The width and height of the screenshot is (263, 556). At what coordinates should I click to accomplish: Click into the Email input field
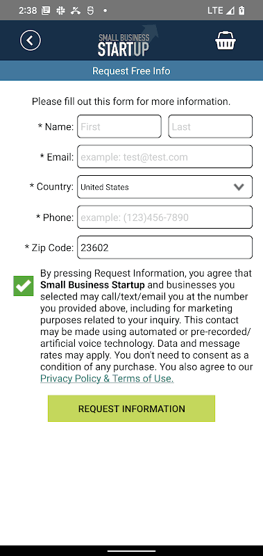[165, 156]
